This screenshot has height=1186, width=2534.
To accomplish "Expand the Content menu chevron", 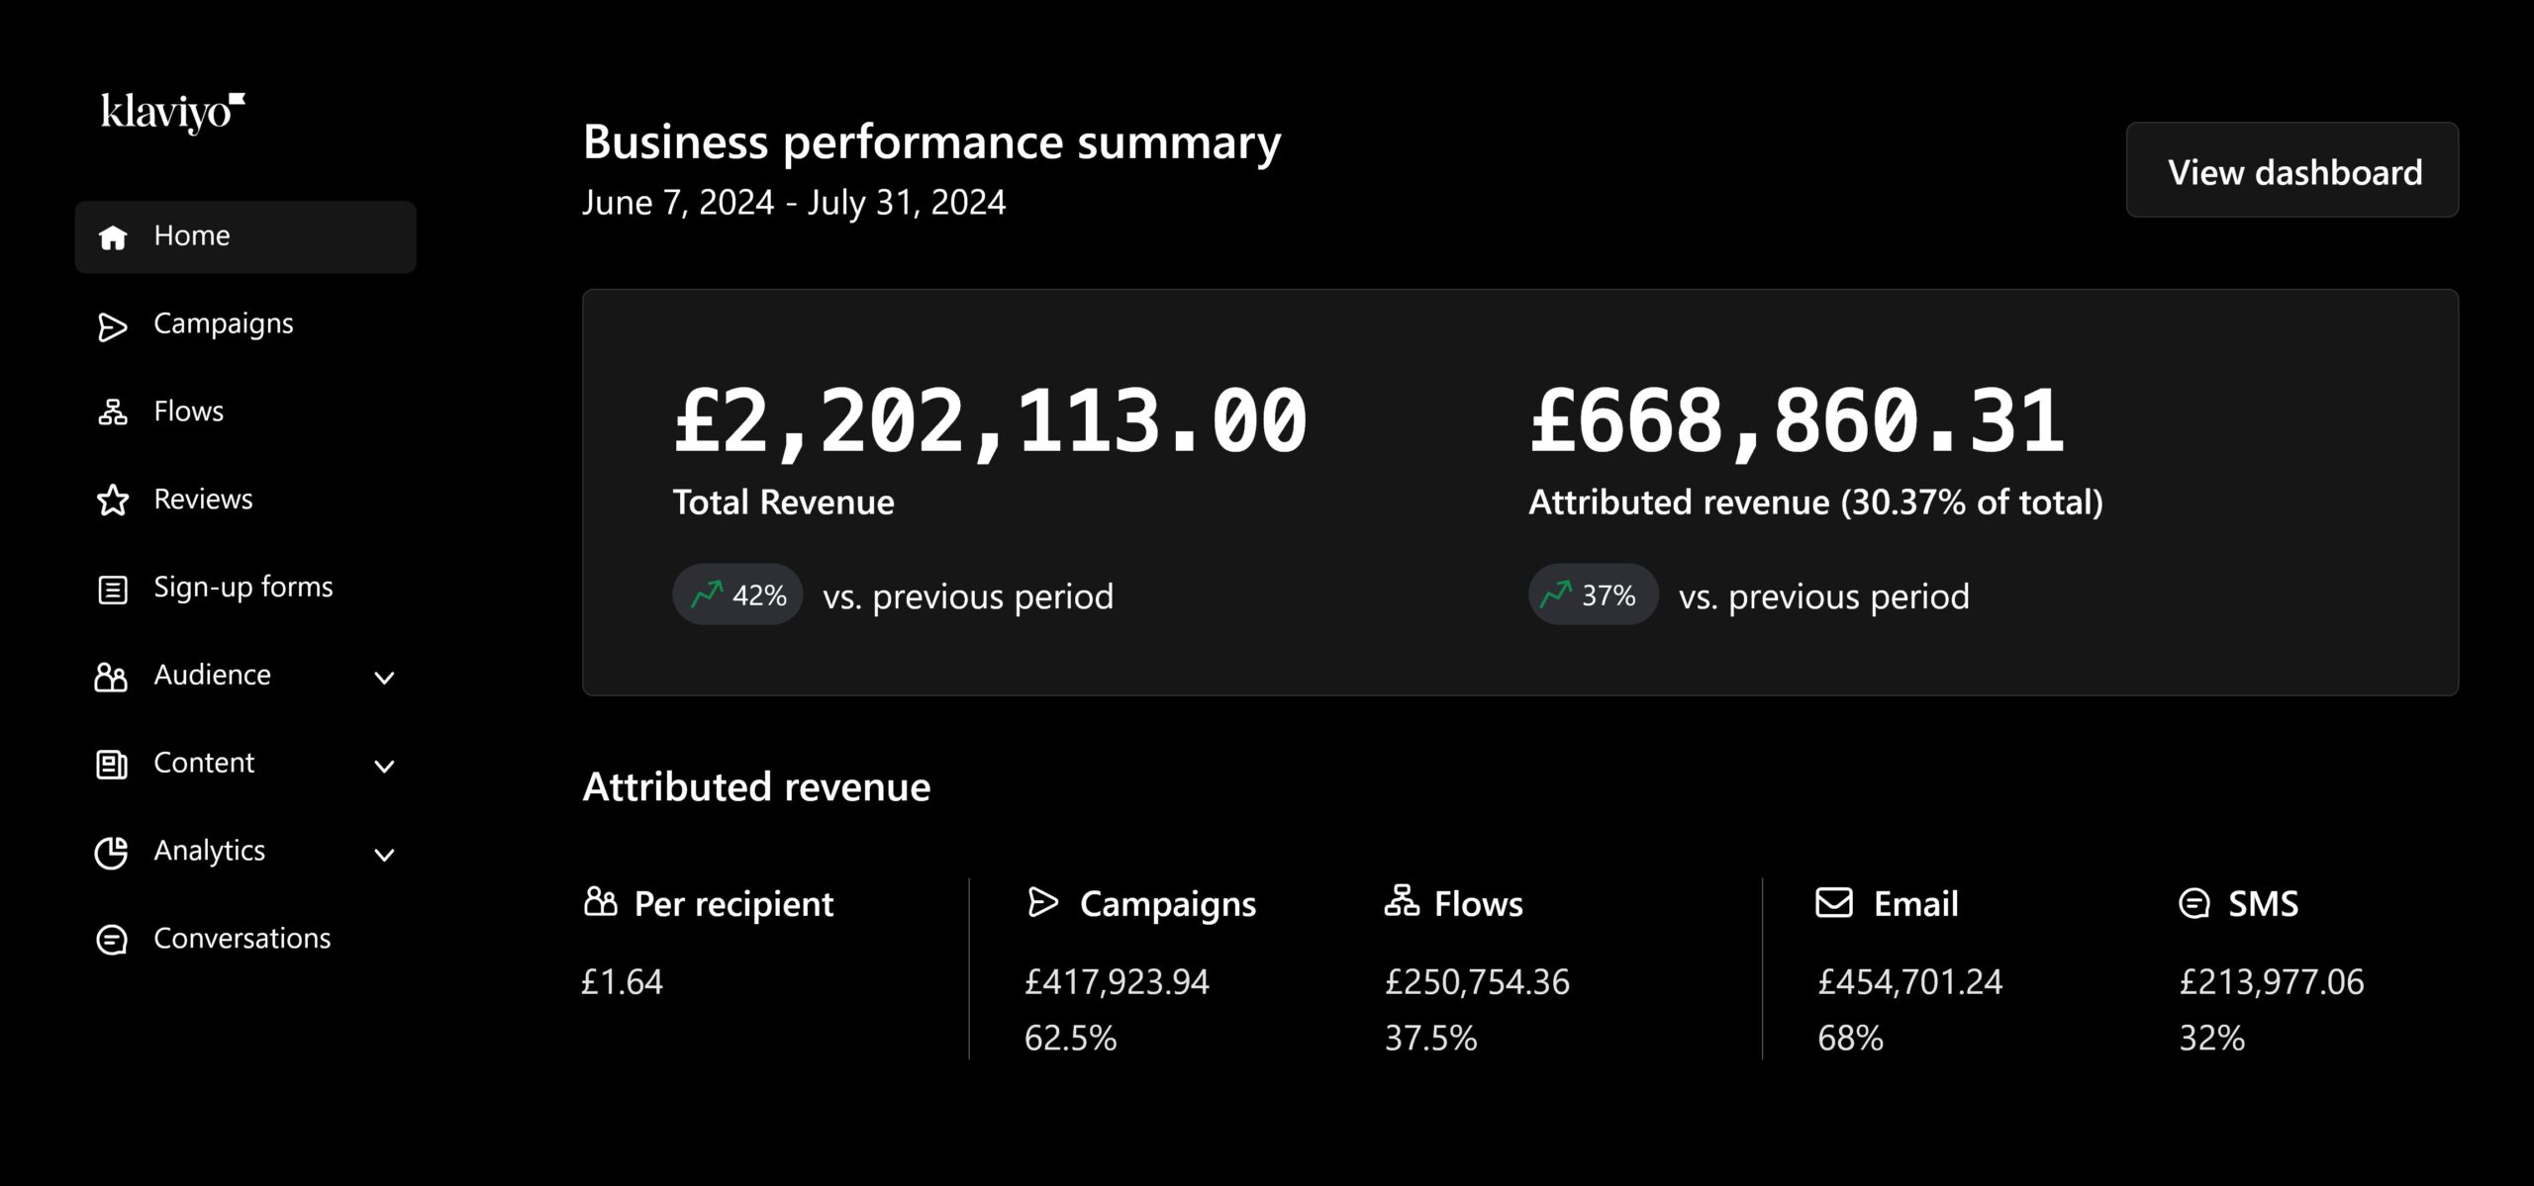I will point(384,766).
